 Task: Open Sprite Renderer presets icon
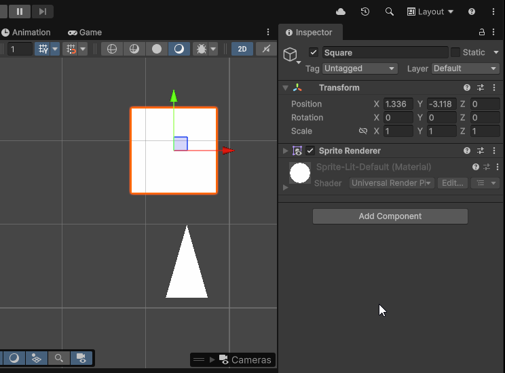[481, 151]
